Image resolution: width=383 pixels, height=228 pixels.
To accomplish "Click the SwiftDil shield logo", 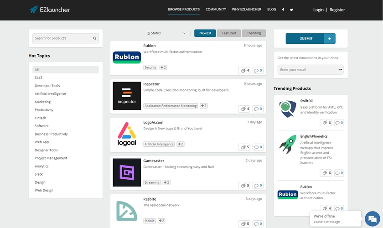I will pyautogui.click(x=288, y=109).
